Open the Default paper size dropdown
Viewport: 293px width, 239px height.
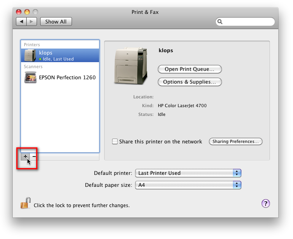[188, 185]
